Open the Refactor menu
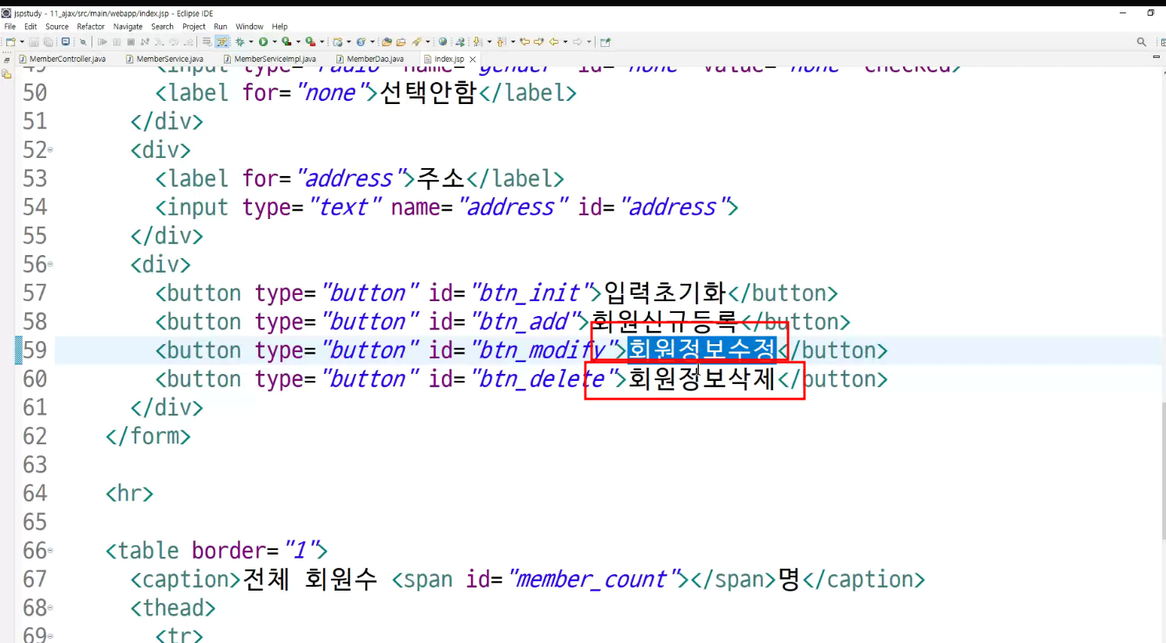 point(91,27)
